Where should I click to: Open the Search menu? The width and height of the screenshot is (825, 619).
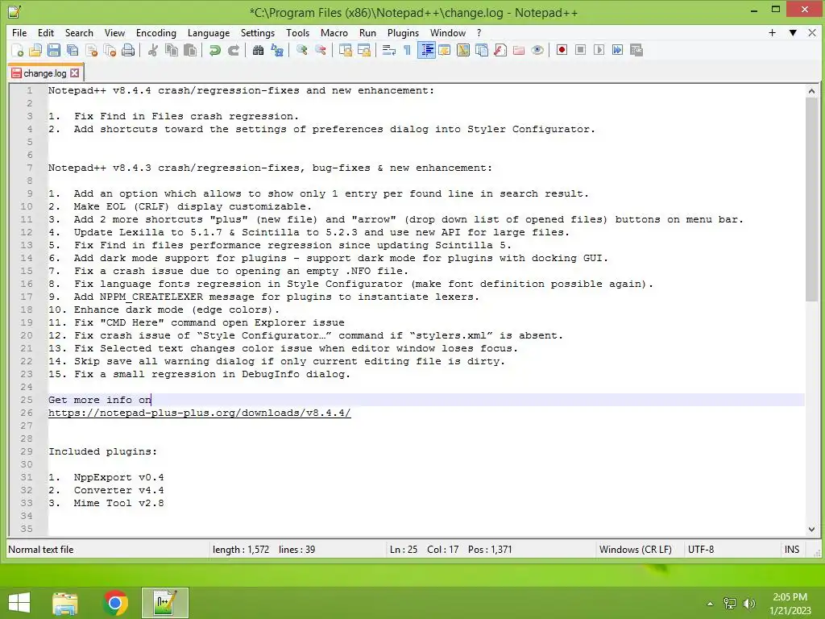pyautogui.click(x=79, y=32)
